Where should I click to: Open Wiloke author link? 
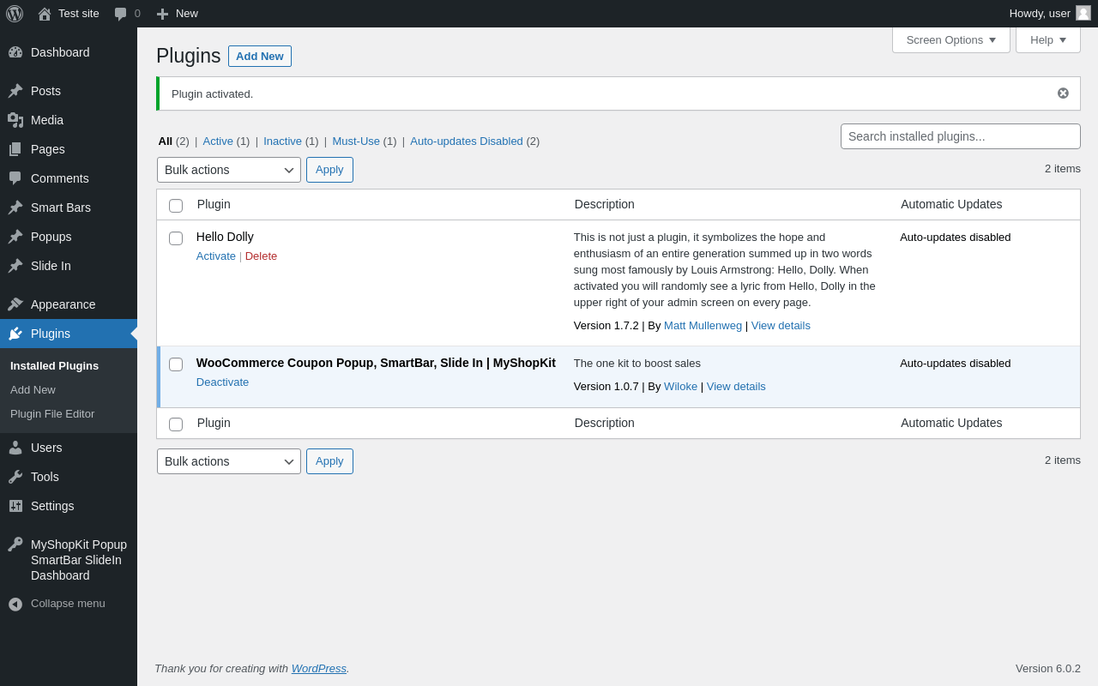pos(680,386)
